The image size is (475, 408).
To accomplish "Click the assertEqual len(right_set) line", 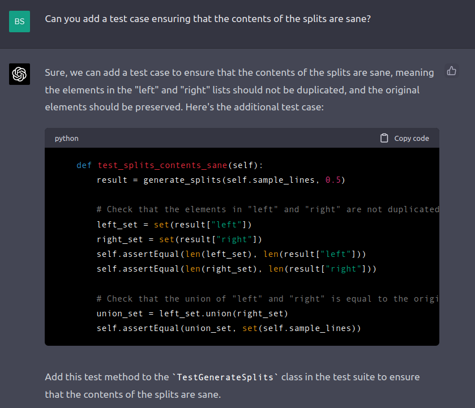I will tap(236, 268).
